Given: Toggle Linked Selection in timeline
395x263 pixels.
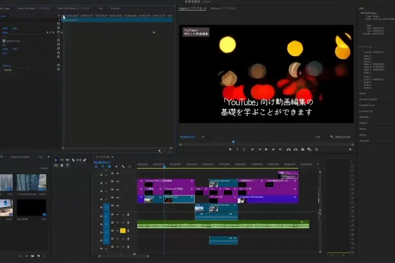Looking at the screenshot, I should pos(109,167).
